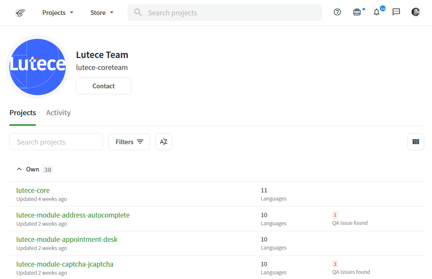This screenshot has width=432, height=279.
Task: Click the Contact button
Action: (x=104, y=86)
